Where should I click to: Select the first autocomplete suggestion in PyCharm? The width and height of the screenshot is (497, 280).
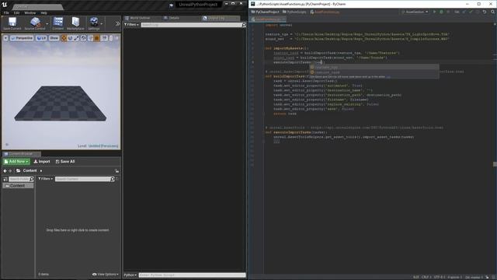click(x=374, y=68)
